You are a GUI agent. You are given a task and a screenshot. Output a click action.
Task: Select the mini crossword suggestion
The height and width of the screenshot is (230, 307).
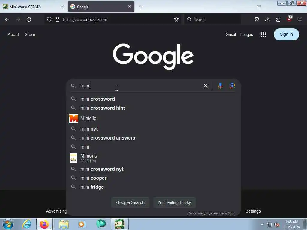(153, 99)
